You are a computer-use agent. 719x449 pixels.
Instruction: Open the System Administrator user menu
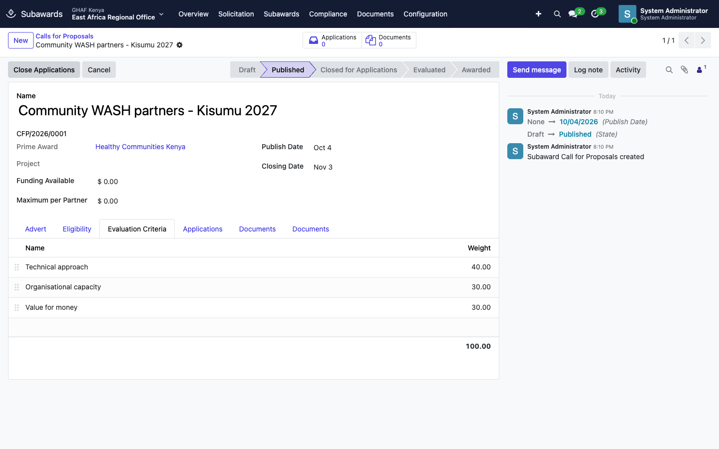663,14
